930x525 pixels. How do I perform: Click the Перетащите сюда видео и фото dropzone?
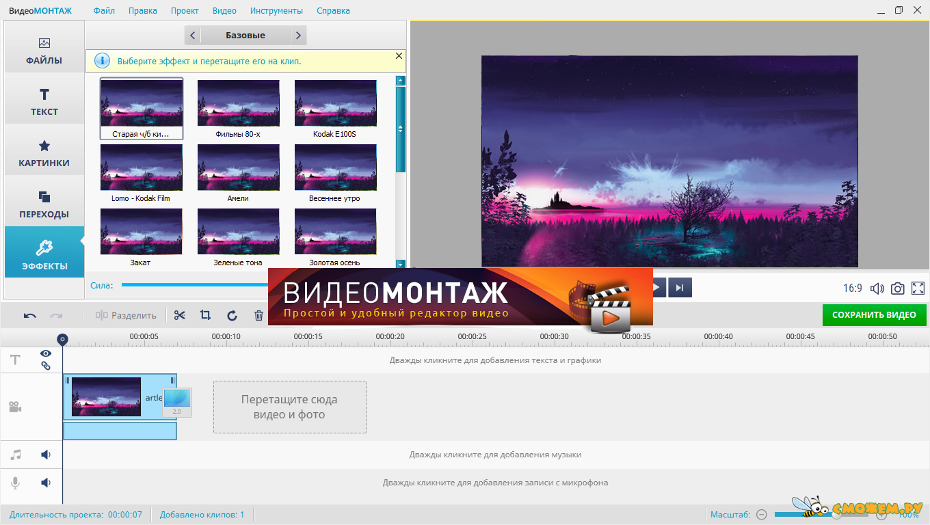290,407
